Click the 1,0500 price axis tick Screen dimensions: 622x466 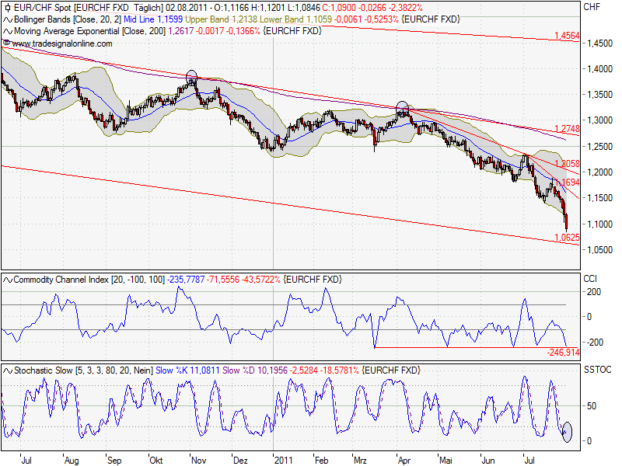click(599, 250)
